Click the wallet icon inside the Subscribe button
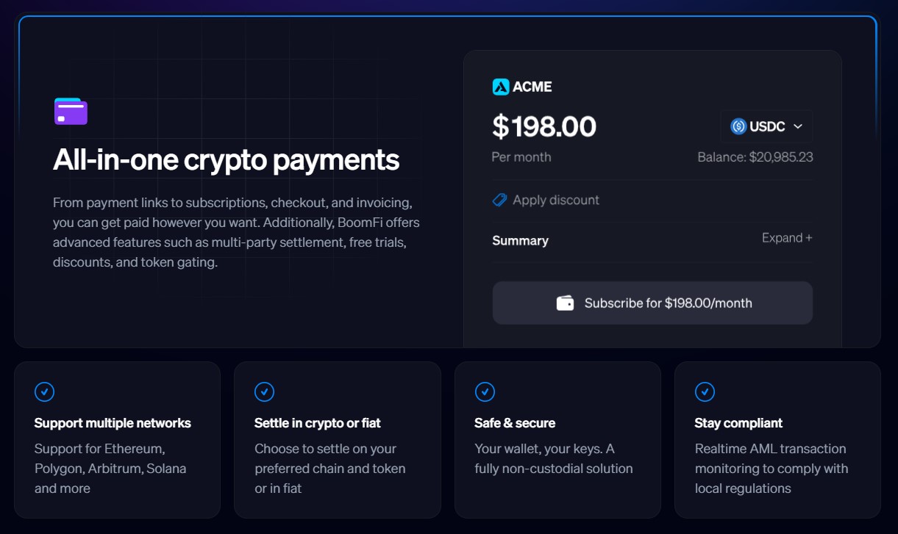Image resolution: width=898 pixels, height=534 pixels. click(x=564, y=302)
